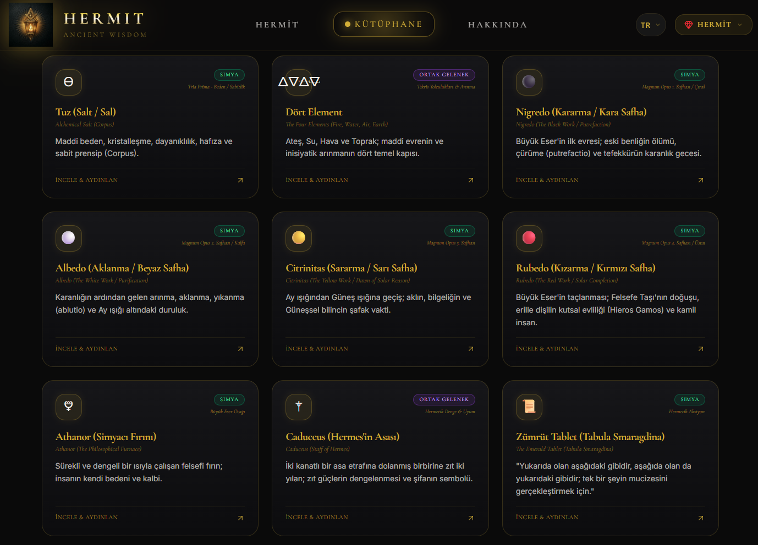Select the Kütüphane nav tab
The image size is (758, 545).
coord(384,24)
